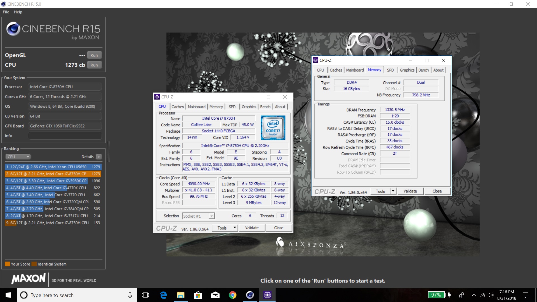Switch to Caches tab in CPU window
This screenshot has width=537, height=302.
[178, 107]
